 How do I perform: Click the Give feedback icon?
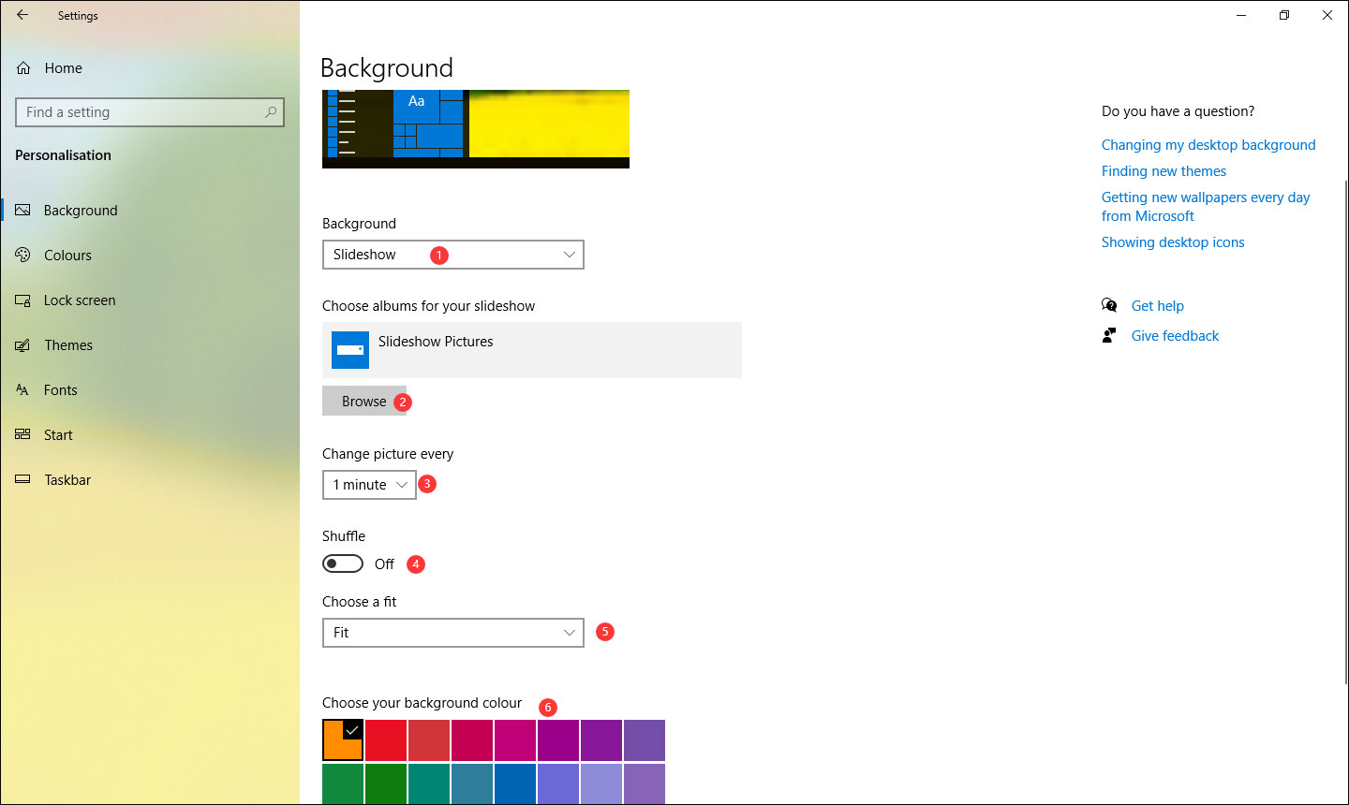pyautogui.click(x=1108, y=335)
